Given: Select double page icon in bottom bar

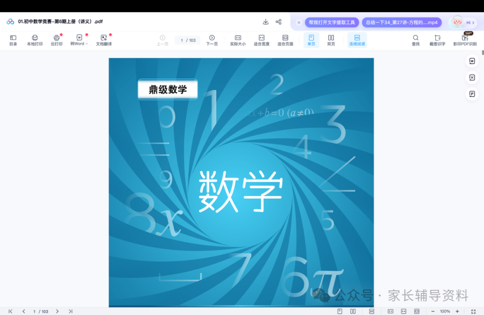Looking at the screenshot, I should coord(353,311).
